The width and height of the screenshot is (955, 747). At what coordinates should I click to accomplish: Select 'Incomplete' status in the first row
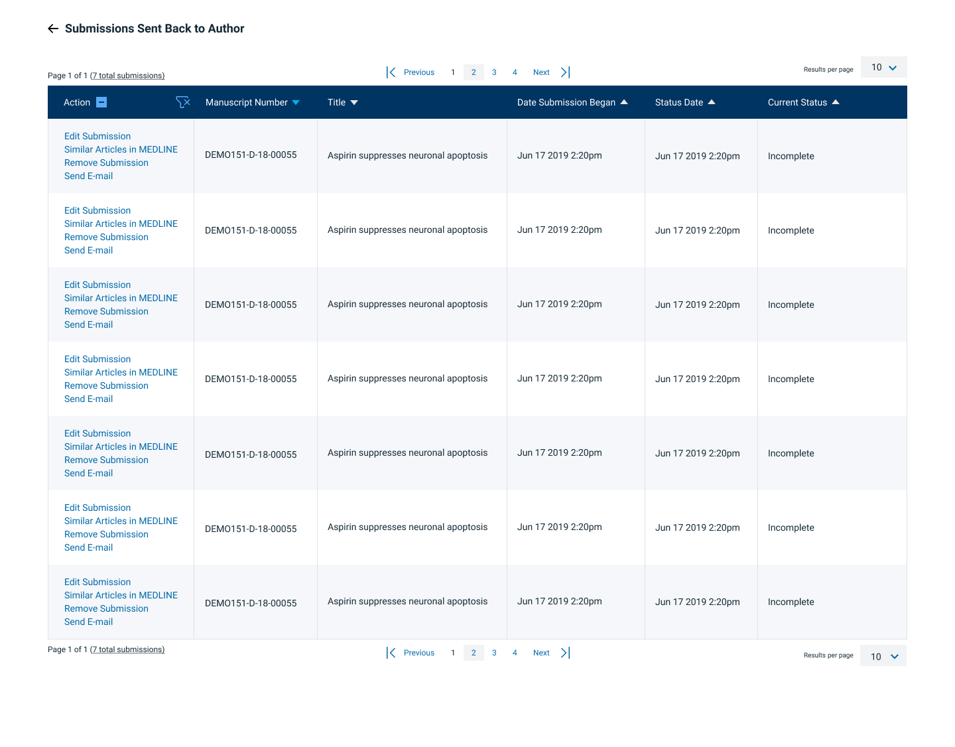791,156
